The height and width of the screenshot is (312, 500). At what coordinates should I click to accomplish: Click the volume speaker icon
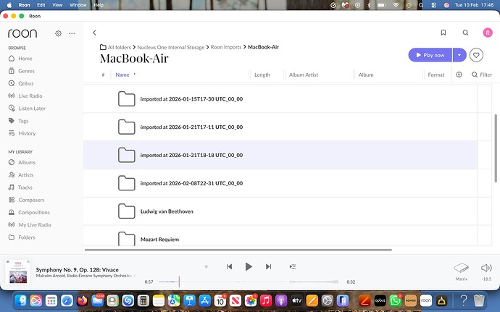click(486, 268)
